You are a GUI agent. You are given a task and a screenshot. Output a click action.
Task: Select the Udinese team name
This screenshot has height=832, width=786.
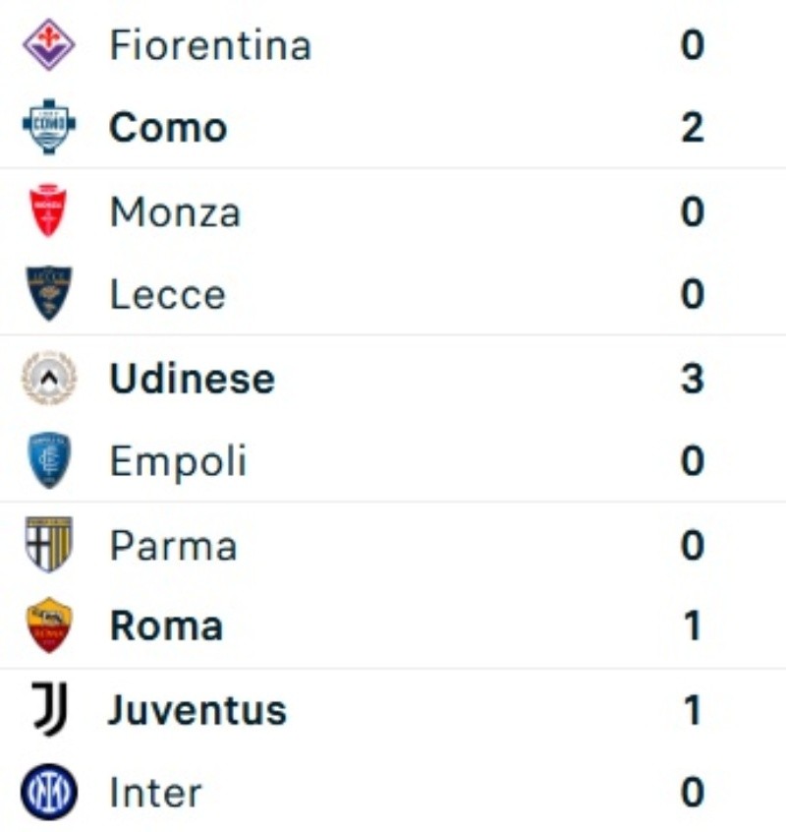point(192,379)
